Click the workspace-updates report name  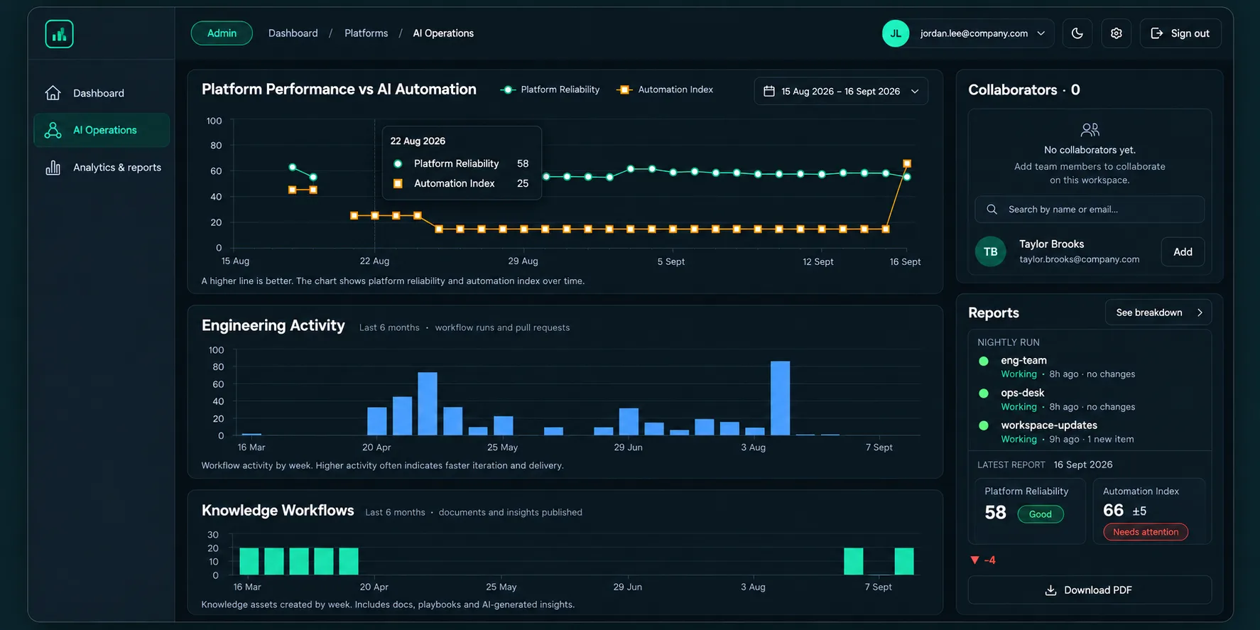(x=1048, y=425)
